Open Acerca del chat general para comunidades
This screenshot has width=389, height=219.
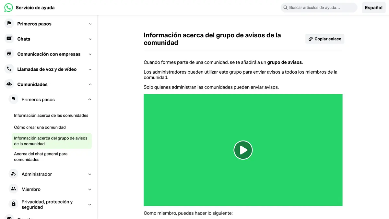click(41, 157)
